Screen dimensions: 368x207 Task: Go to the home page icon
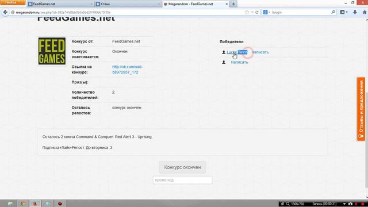pos(365,12)
